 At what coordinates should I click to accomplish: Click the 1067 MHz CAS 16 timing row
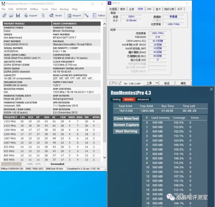52,138
